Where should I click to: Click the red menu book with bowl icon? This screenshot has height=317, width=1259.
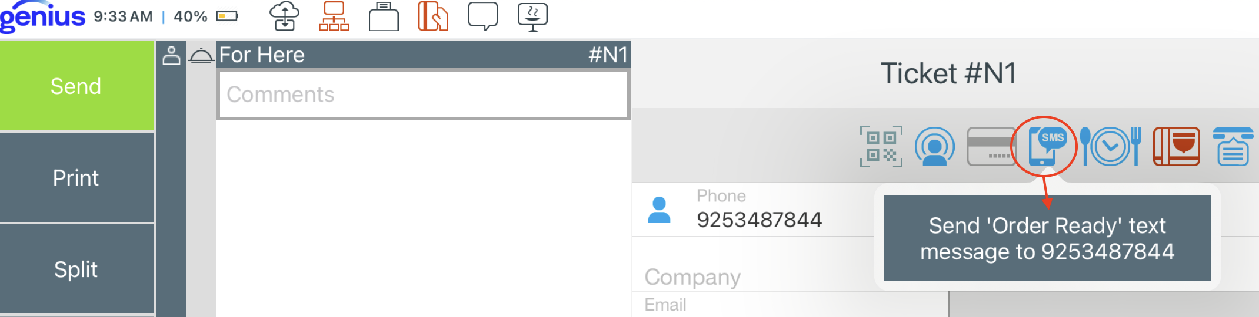pyautogui.click(x=1177, y=147)
